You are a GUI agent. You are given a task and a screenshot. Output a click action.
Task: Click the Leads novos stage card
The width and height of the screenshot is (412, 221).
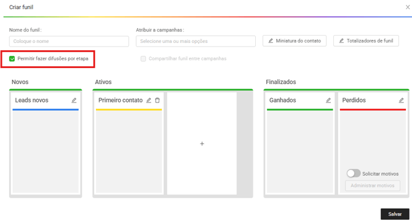(x=46, y=144)
